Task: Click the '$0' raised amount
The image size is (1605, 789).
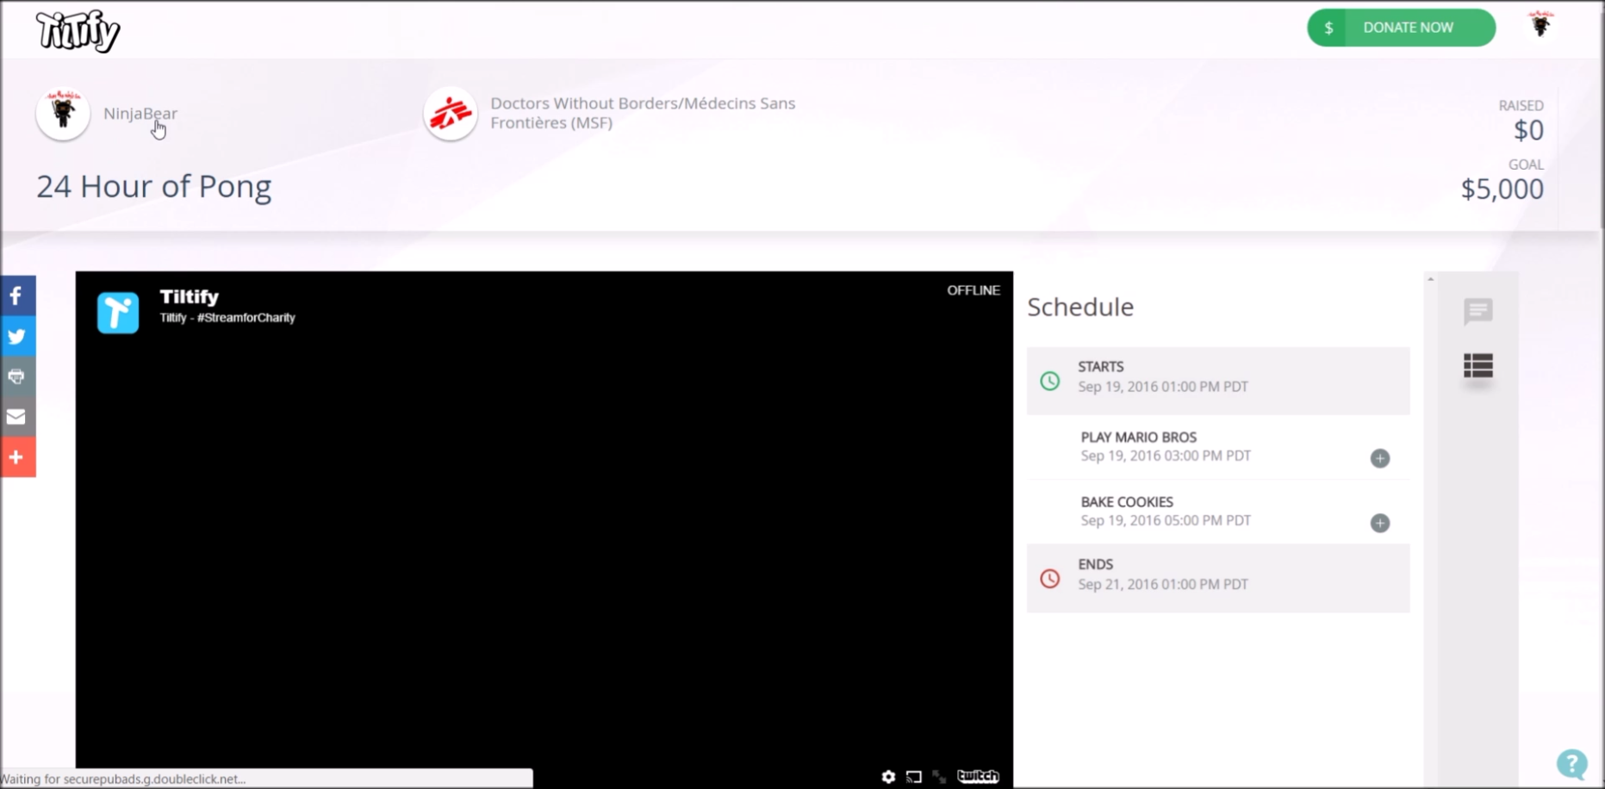Action: [x=1528, y=130]
